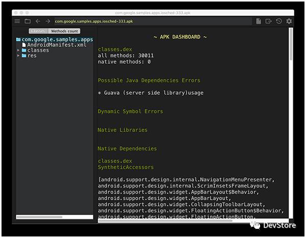This screenshot has width=306, height=238.
Task: Open the hamburger menu icon
Action: coord(17,21)
